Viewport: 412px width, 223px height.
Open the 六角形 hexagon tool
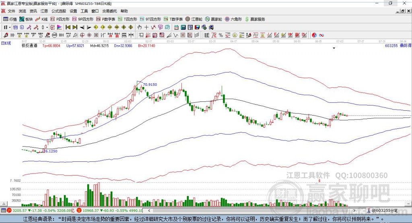pos(234,19)
